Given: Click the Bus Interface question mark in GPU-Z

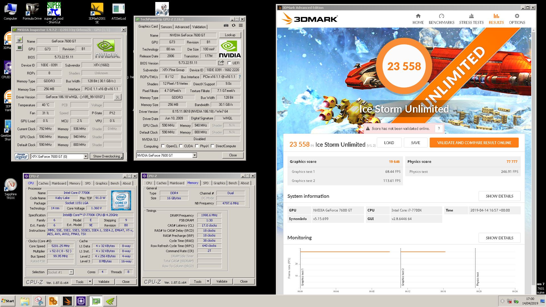Looking at the screenshot, I should [x=239, y=77].
